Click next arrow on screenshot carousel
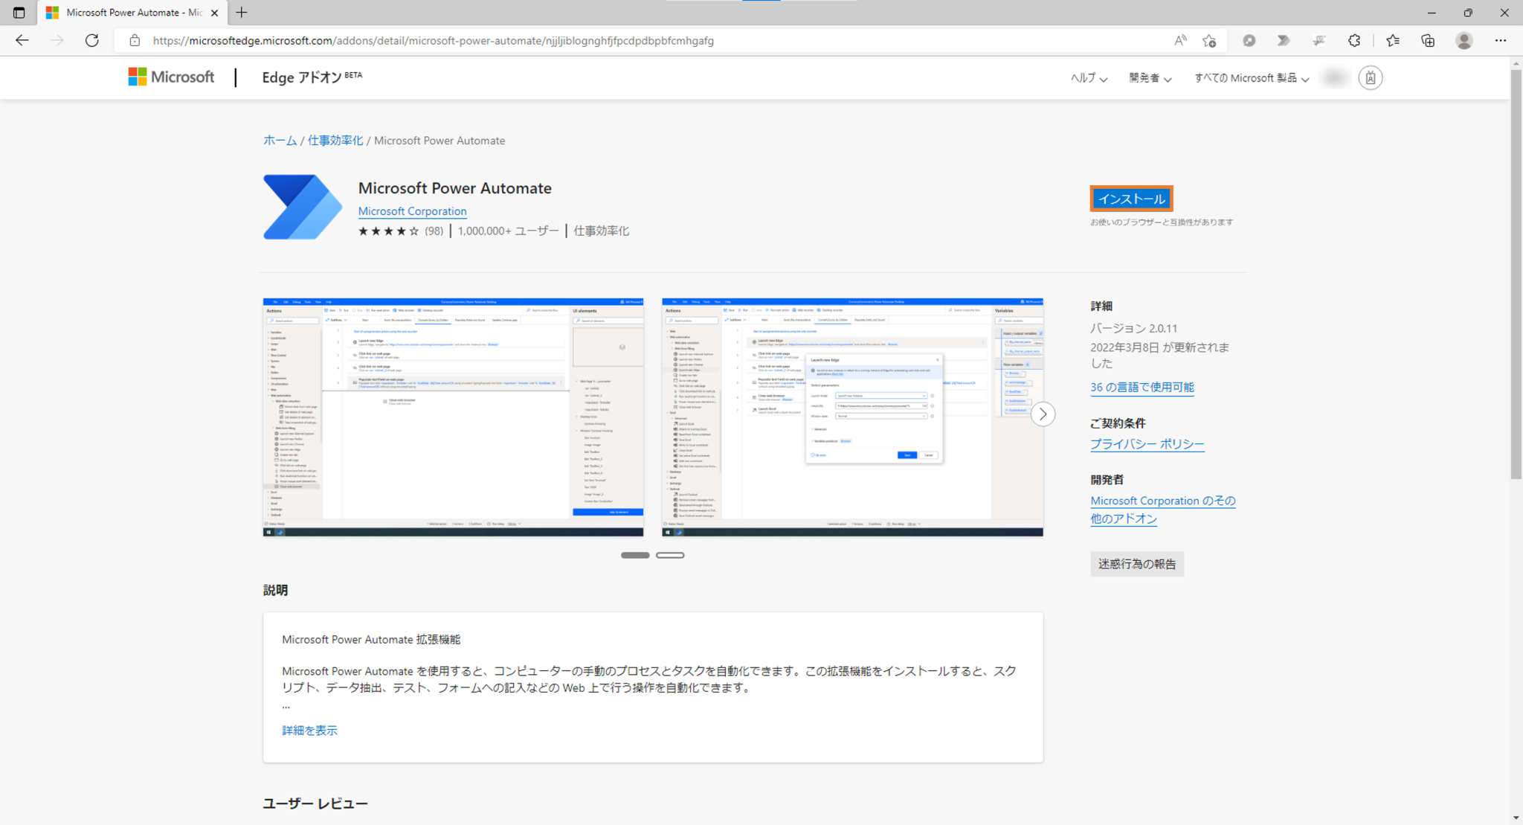Image resolution: width=1523 pixels, height=825 pixels. click(1043, 414)
